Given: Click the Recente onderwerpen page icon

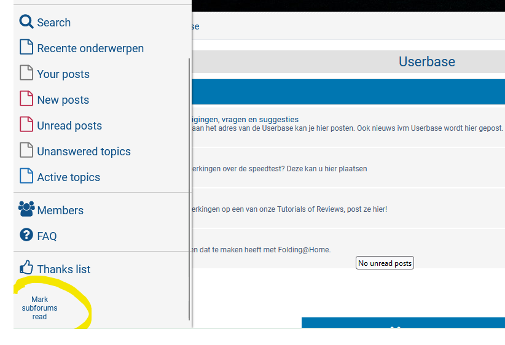Looking at the screenshot, I should [26, 48].
